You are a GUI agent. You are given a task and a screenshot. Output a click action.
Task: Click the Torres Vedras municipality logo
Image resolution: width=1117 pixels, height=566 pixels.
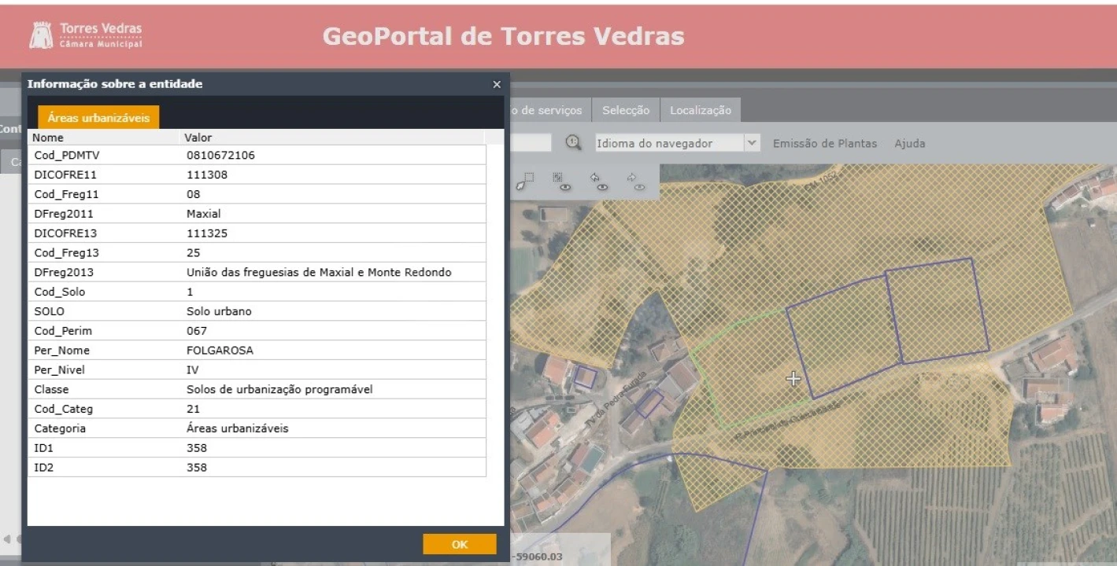(x=86, y=35)
